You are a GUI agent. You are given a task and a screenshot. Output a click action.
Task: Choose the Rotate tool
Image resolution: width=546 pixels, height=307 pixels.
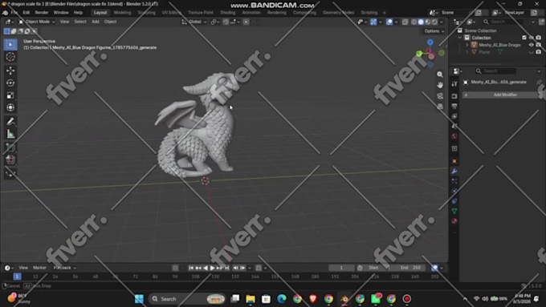click(x=10, y=83)
